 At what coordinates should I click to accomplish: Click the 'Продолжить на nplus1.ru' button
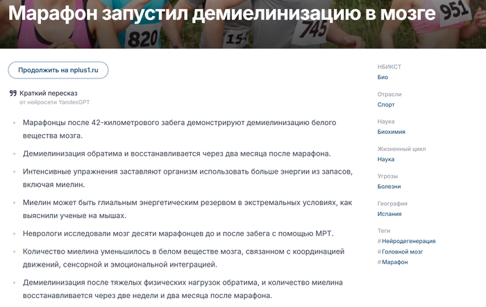click(x=58, y=70)
